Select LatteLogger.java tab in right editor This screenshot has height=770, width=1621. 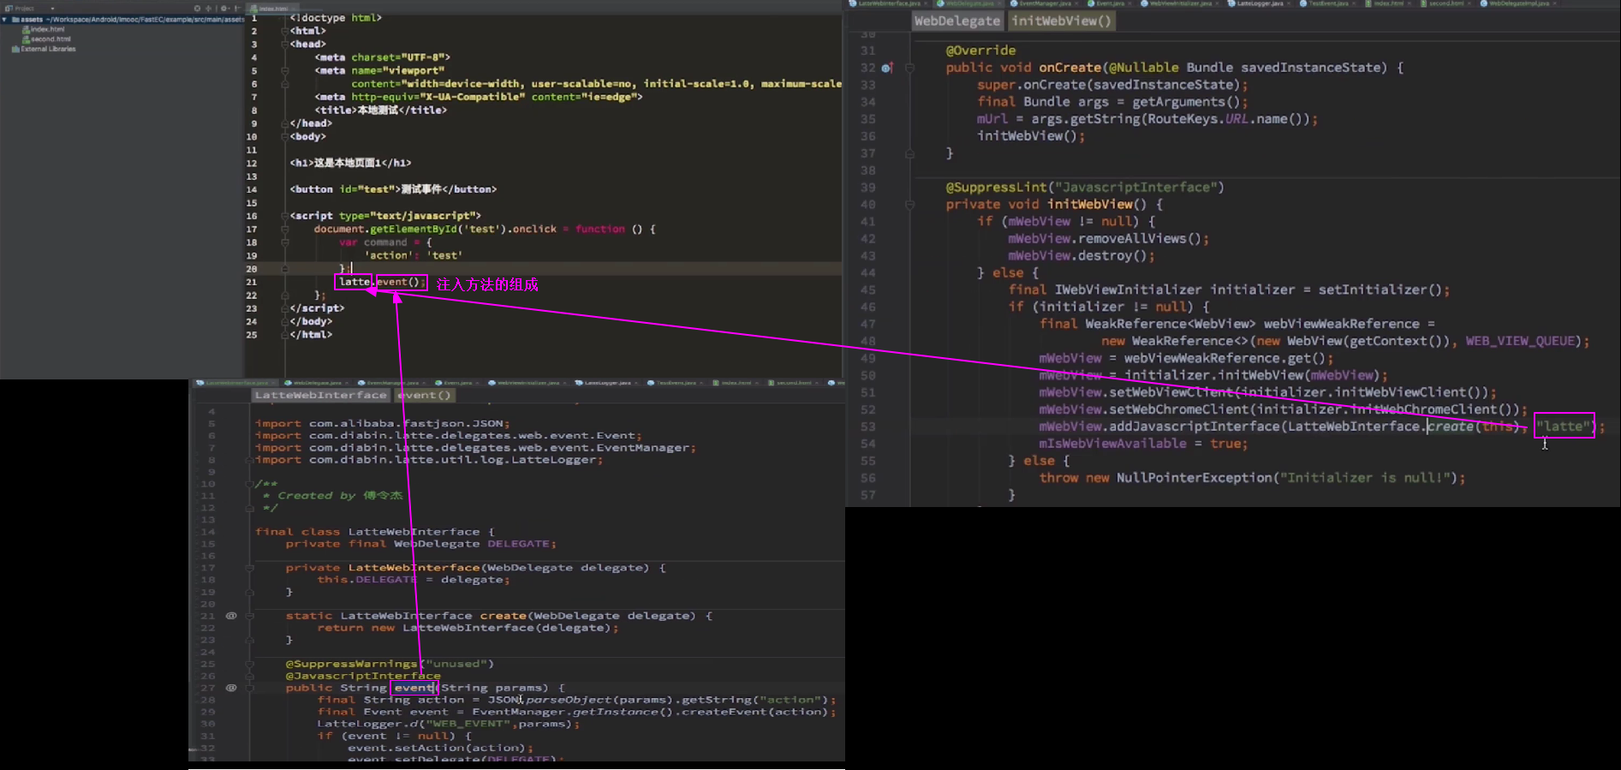coord(1259,4)
